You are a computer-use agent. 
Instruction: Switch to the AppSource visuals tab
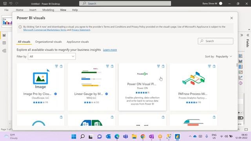(x=78, y=42)
